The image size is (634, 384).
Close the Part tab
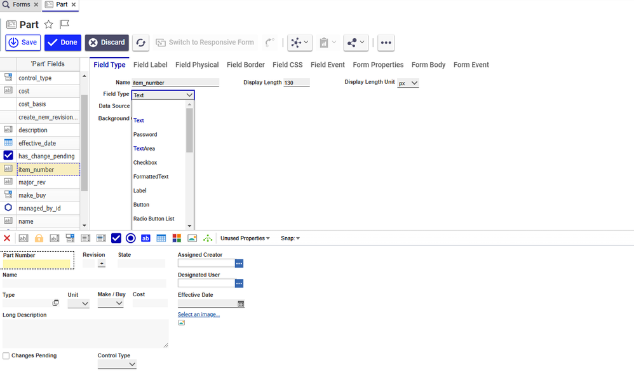pos(74,4)
